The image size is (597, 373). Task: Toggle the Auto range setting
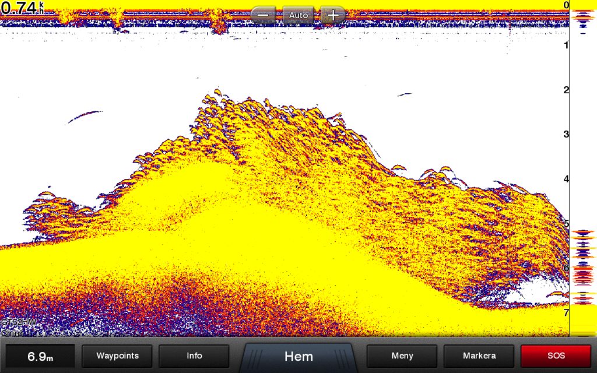(x=298, y=15)
